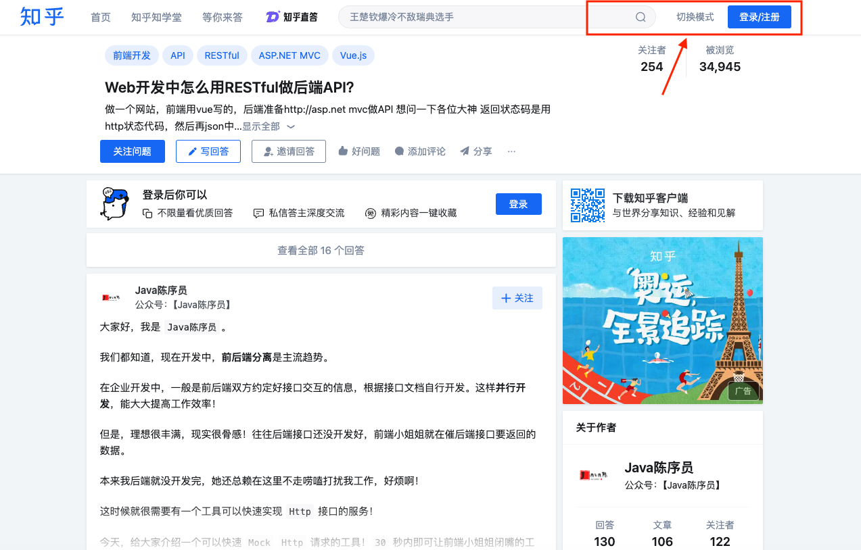Image resolution: width=861 pixels, height=550 pixels.
Task: Click the search magnifier icon
Action: pos(641,17)
